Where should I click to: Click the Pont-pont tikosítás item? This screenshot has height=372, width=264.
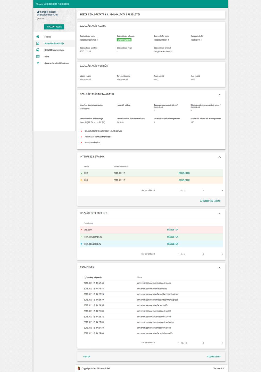coord(92,142)
